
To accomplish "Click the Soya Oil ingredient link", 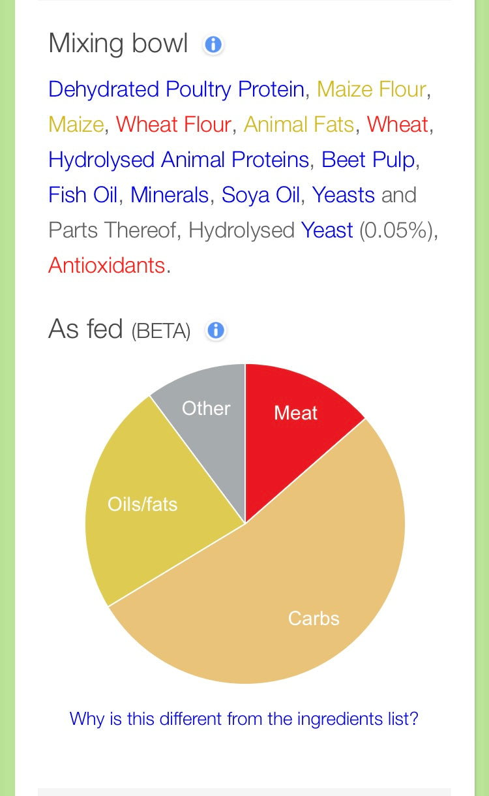I will coord(261,195).
